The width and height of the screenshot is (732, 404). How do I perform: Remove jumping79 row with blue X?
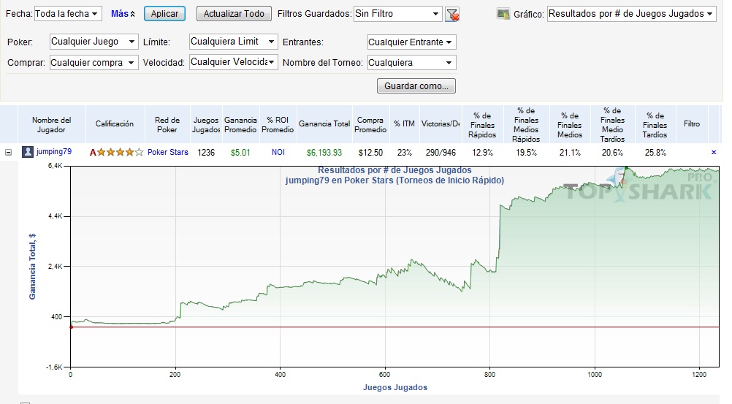click(713, 152)
